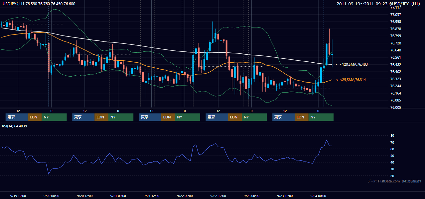Select the 9/19 12:00 time axis label
This screenshot has height=199, width=425.
pos(18,196)
